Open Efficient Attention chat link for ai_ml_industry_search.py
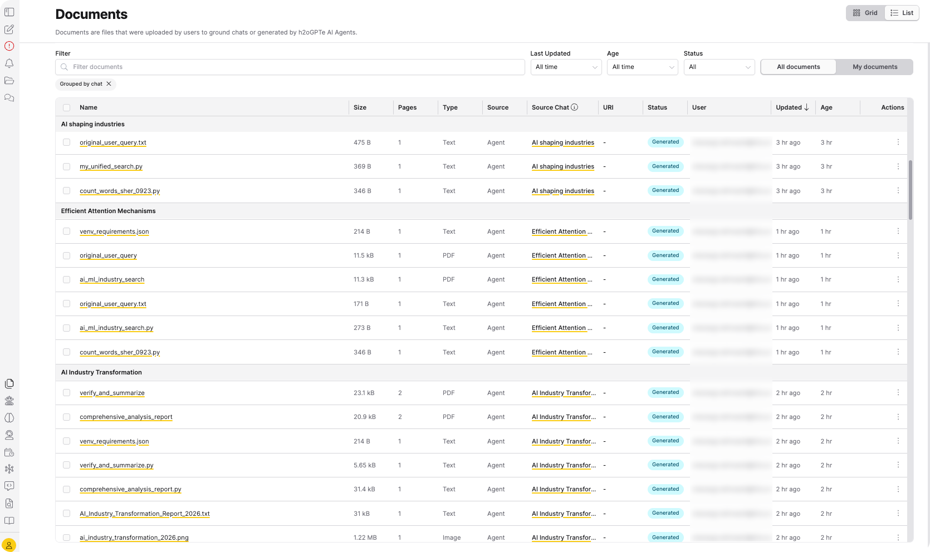 tap(562, 328)
